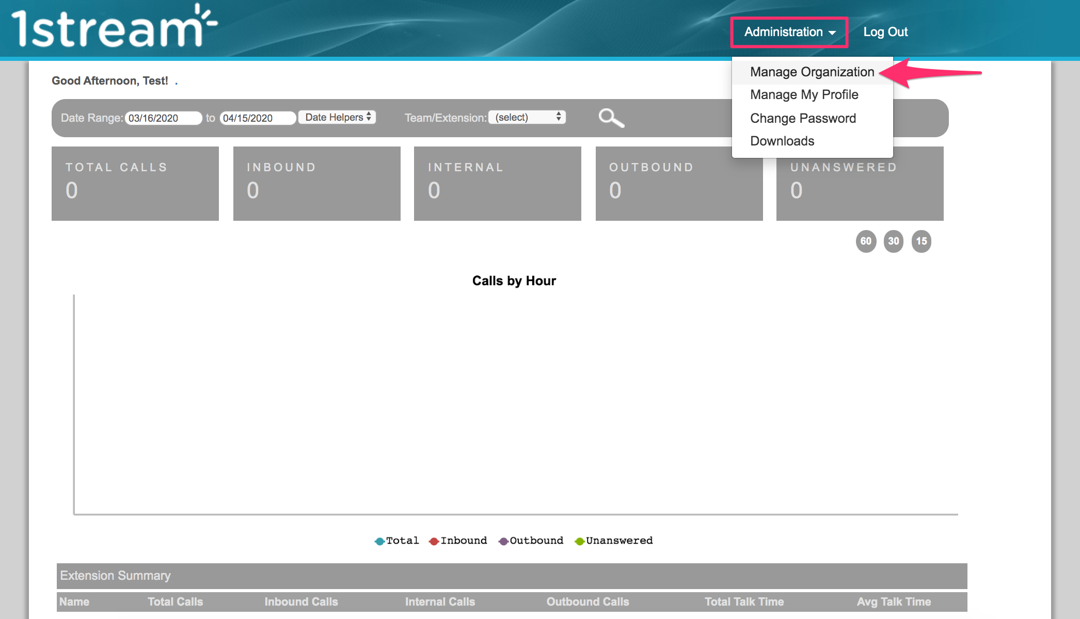Click the Total Calls column header

(x=175, y=602)
